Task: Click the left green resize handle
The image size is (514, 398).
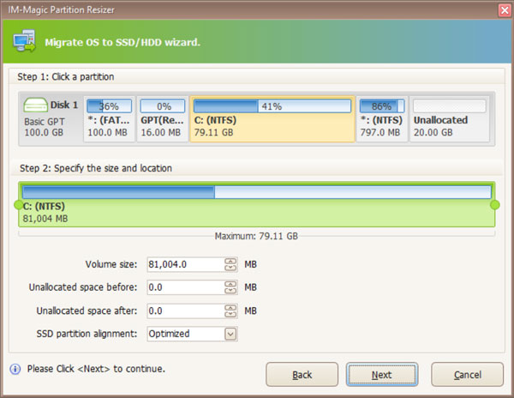Action: [x=19, y=205]
